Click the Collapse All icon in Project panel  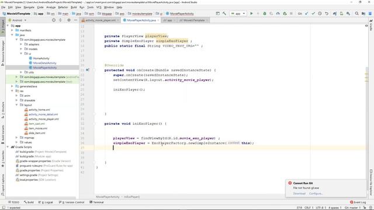60,20
